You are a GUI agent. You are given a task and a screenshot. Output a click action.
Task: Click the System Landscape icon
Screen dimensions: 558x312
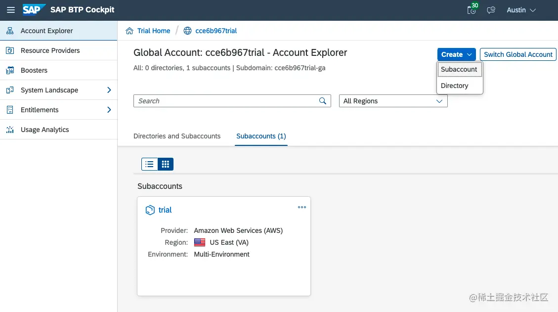10,90
